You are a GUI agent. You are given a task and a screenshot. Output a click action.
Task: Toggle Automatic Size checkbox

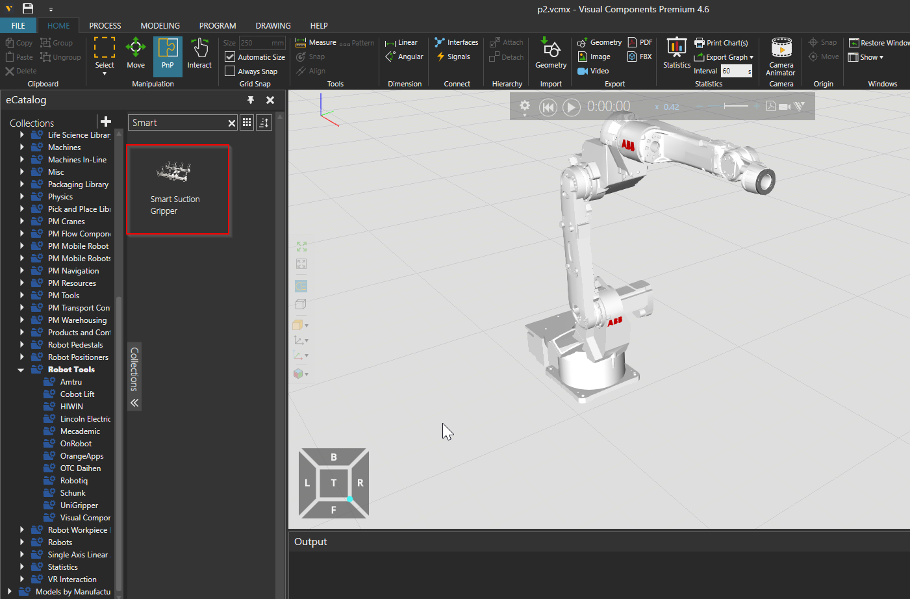coord(230,57)
